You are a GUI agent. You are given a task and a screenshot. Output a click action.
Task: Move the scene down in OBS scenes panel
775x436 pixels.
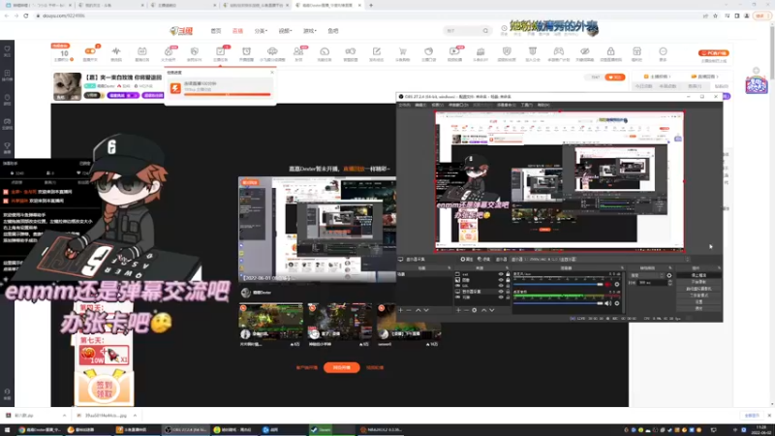point(426,310)
